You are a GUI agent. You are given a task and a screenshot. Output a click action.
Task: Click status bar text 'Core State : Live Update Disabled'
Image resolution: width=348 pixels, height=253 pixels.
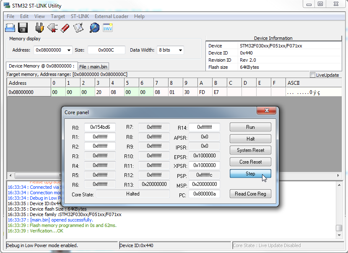[267, 245]
